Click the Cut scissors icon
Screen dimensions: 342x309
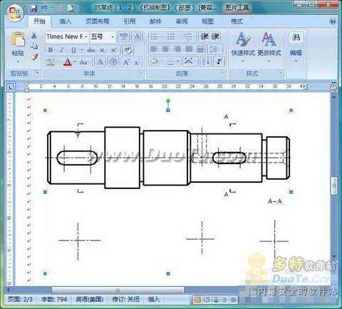34,36
